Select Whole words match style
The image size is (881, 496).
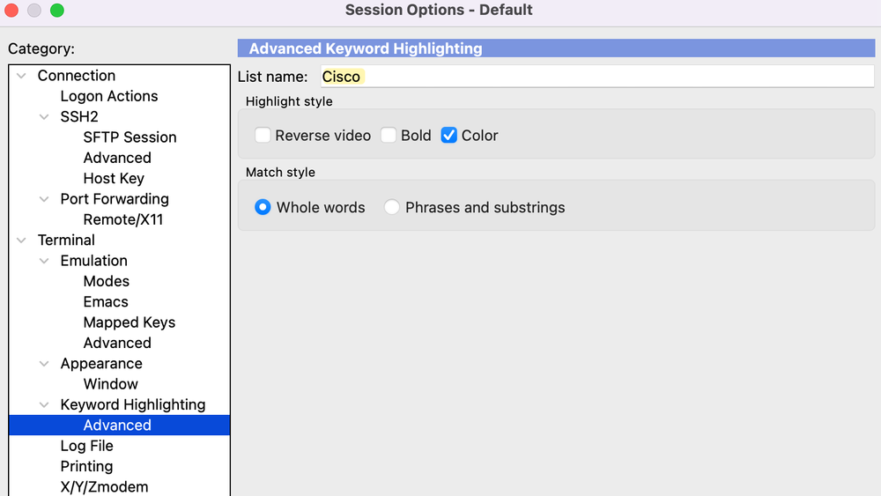click(263, 208)
